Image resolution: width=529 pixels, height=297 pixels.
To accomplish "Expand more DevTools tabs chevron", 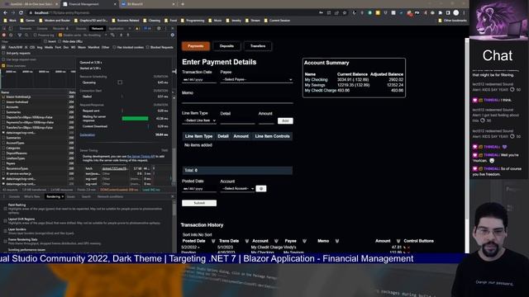I will coord(130,29).
